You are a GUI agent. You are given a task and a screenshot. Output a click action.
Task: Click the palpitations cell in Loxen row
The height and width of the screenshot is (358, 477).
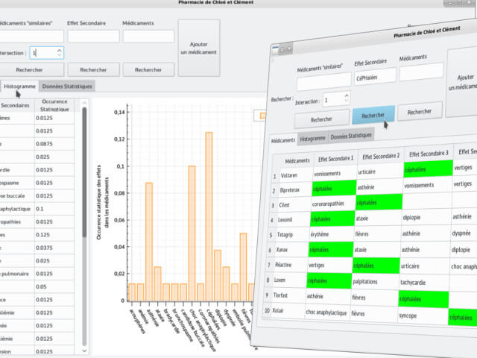(375, 282)
